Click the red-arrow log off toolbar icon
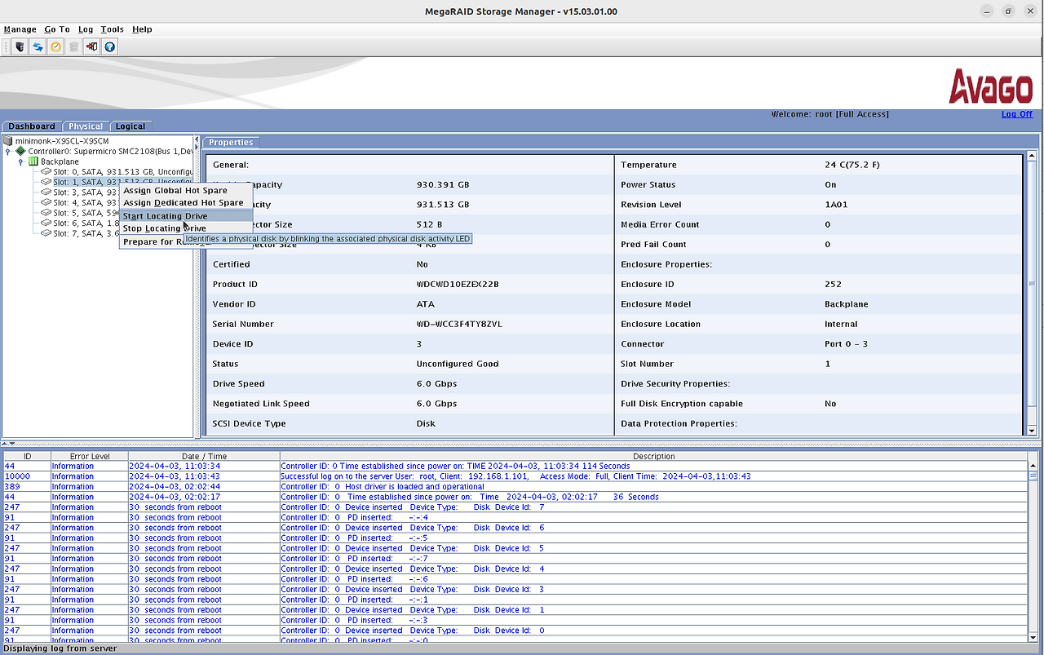The height and width of the screenshot is (655, 1044). point(92,46)
